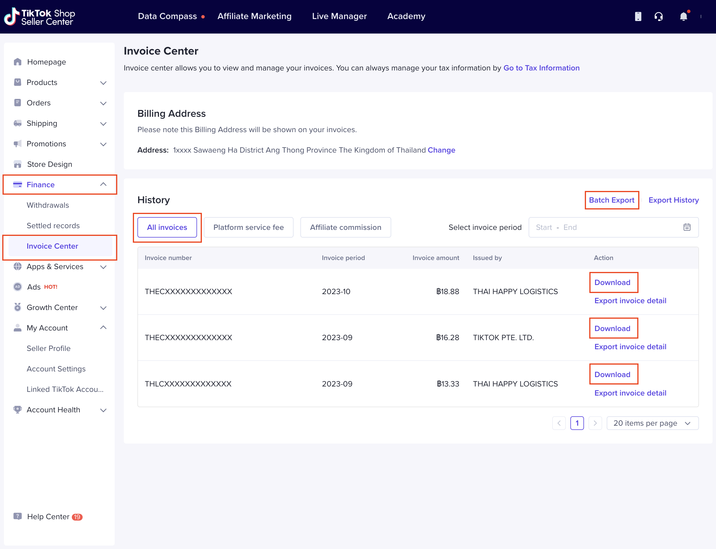Click the Store Design shop icon
The image size is (716, 549).
(18, 164)
